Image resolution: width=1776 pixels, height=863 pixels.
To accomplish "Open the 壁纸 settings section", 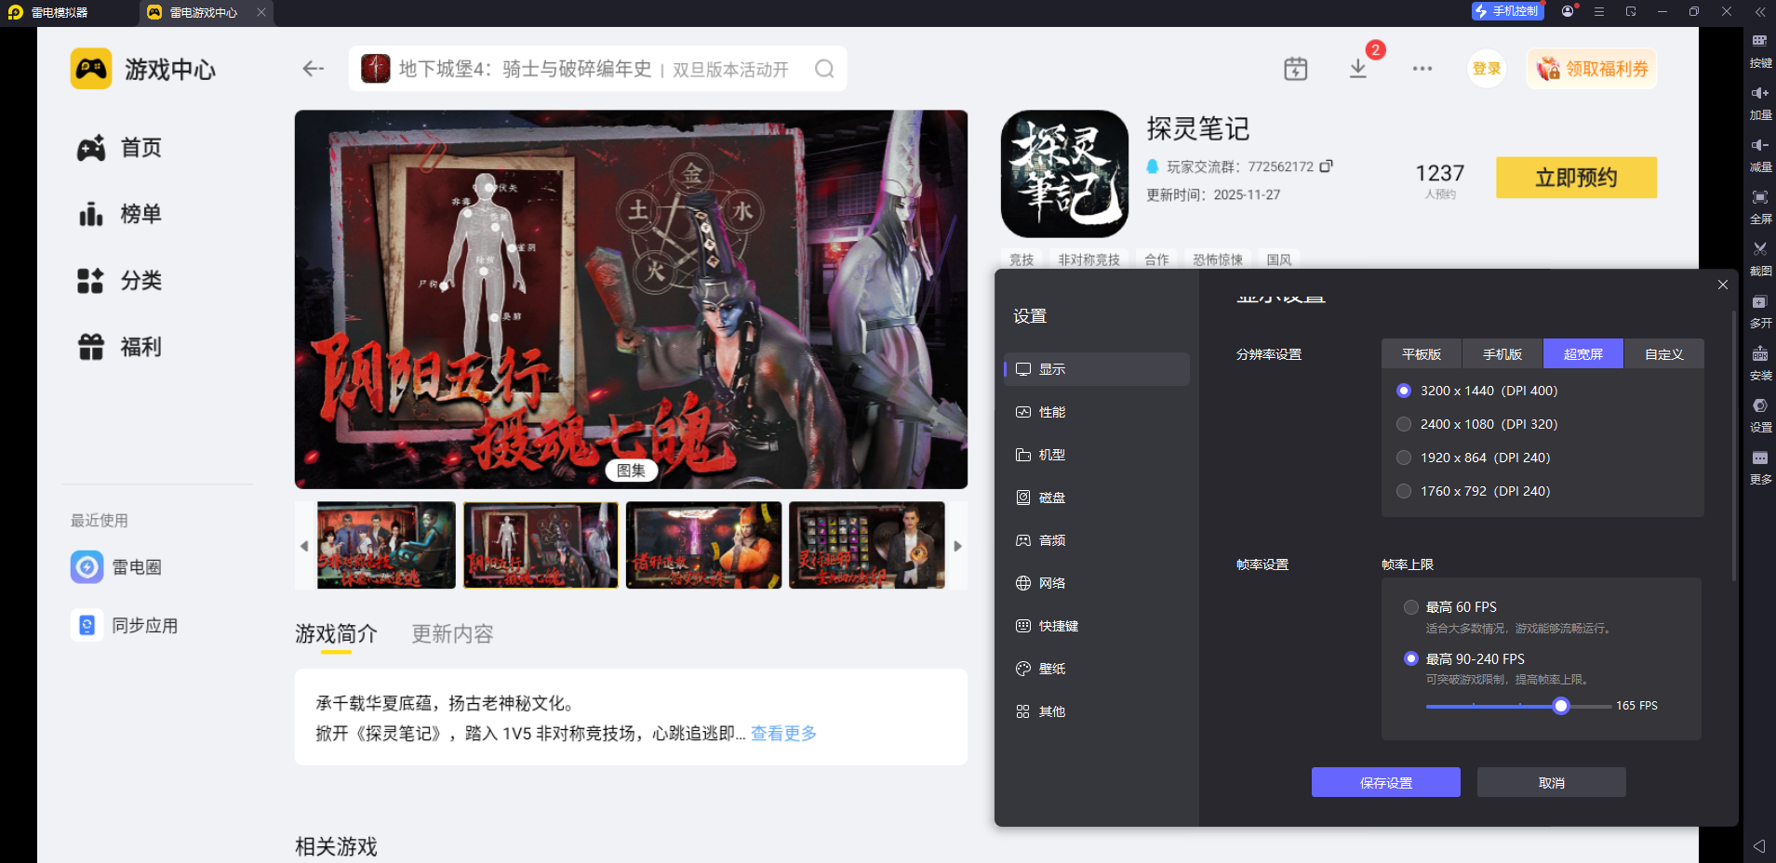I will [x=1097, y=669].
